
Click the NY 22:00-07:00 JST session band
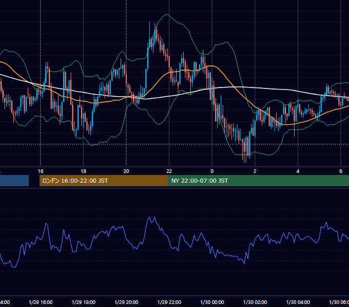click(258, 181)
